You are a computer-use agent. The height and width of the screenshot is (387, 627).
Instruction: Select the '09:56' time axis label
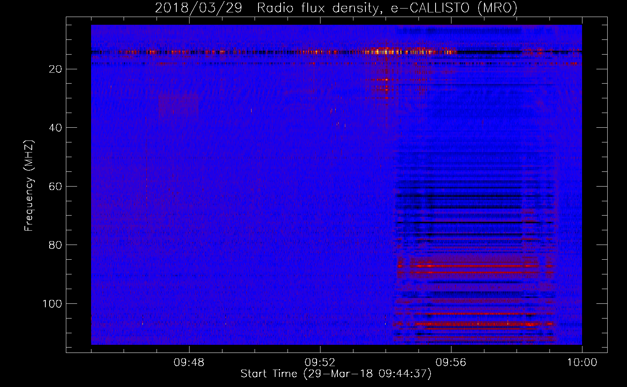click(451, 363)
